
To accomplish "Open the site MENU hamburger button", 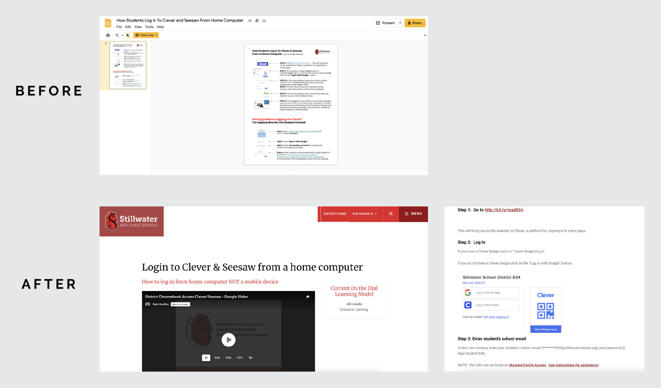I will 413,214.
